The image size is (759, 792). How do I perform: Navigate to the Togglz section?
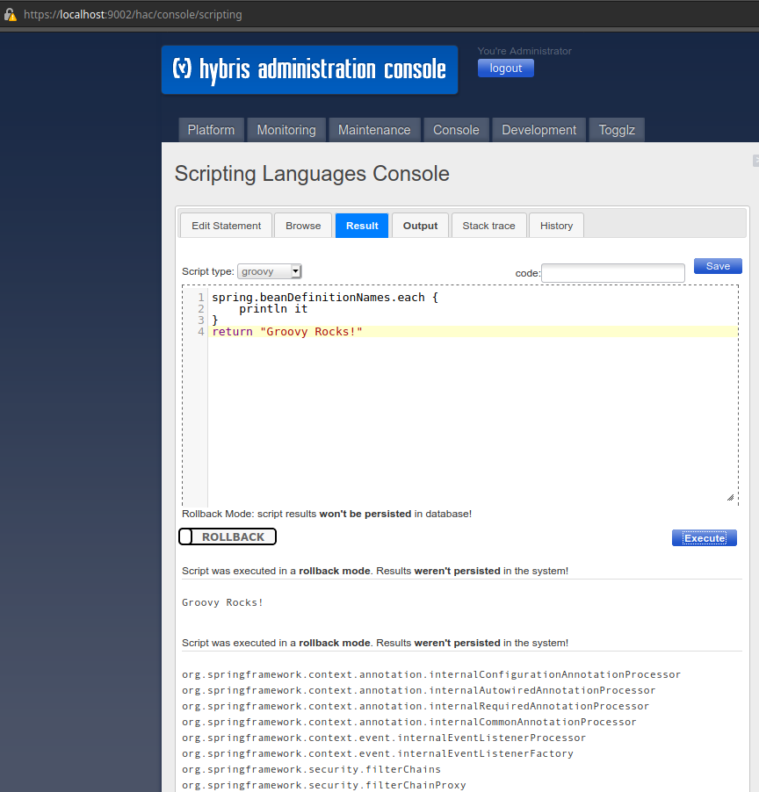click(x=616, y=129)
